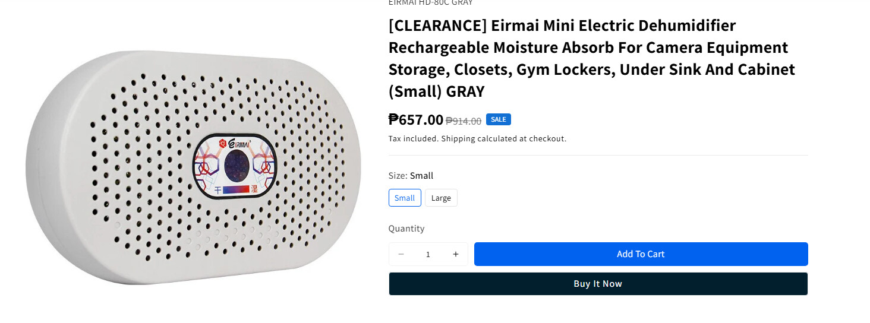This screenshot has width=870, height=323.
Task: Open the Shipping policy link
Action: (458, 139)
